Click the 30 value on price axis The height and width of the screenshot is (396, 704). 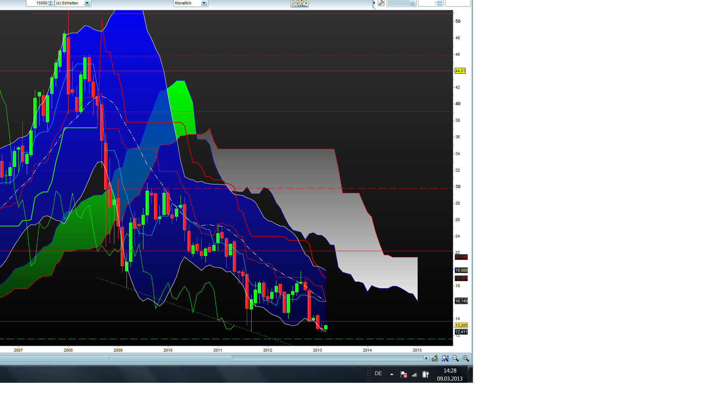pyautogui.click(x=458, y=187)
